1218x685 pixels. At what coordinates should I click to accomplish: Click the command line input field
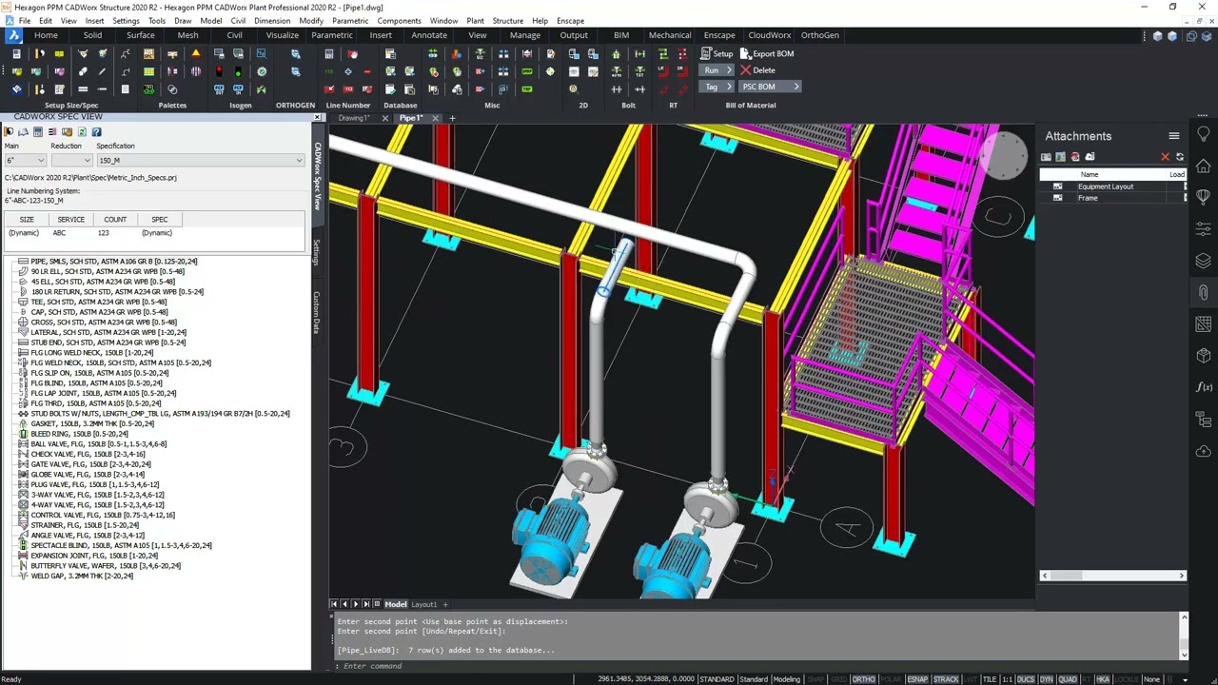point(756,666)
